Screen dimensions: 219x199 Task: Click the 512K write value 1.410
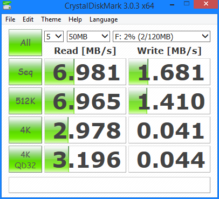pos(169,101)
